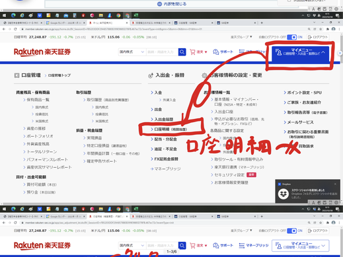Focus stock search input in lower capture
Viewport: 343px width, 257px height.
point(162,245)
